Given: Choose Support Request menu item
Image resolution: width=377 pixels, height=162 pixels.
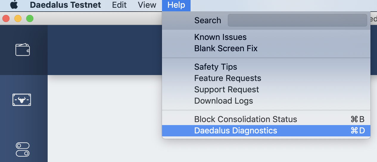Looking at the screenshot, I should coord(226,90).
